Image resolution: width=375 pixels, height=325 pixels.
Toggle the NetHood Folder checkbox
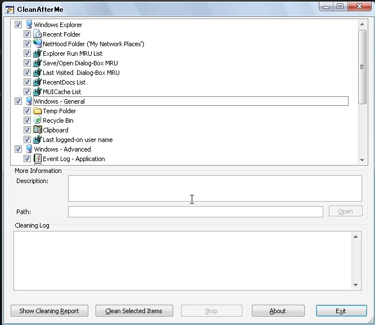(x=27, y=43)
